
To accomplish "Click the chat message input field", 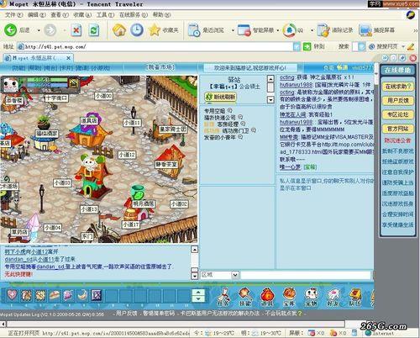I will point(306,275).
